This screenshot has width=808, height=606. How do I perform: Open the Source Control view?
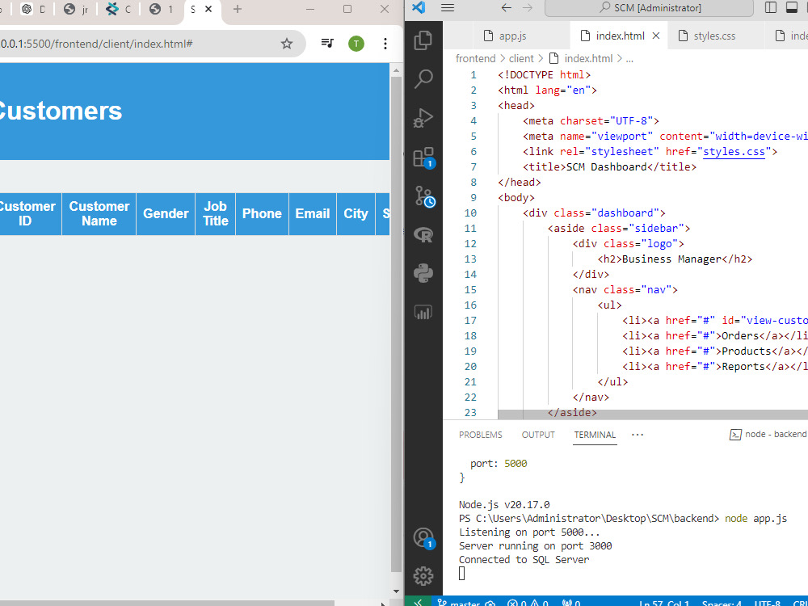(424, 196)
